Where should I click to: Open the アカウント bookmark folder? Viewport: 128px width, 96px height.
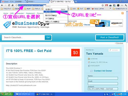tap(36, 9)
